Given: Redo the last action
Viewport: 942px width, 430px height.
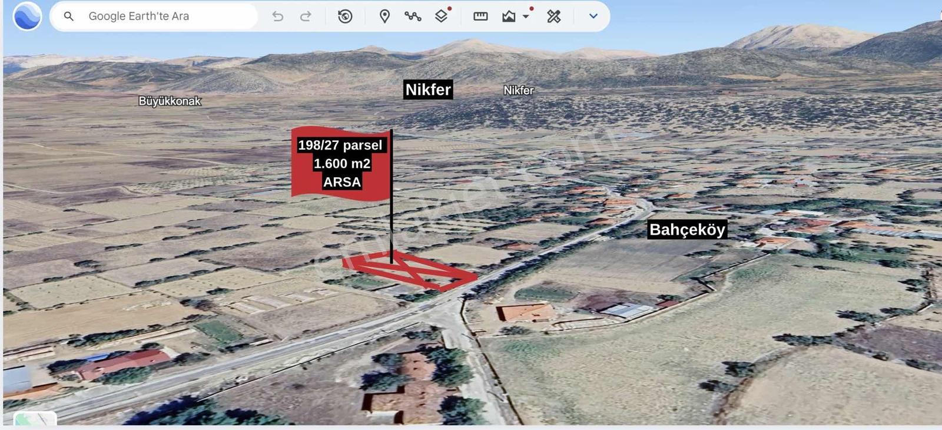Looking at the screenshot, I should [x=306, y=16].
